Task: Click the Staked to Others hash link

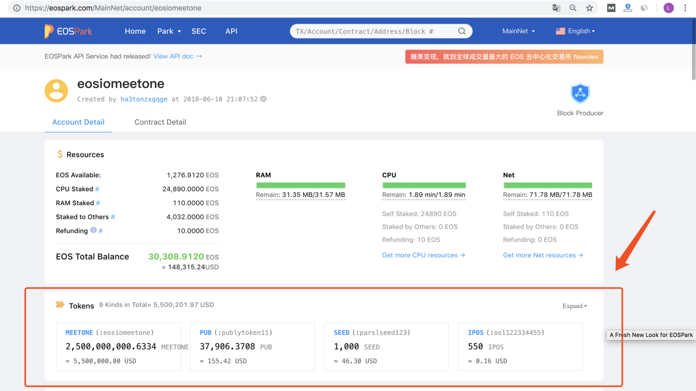Action: click(x=113, y=217)
